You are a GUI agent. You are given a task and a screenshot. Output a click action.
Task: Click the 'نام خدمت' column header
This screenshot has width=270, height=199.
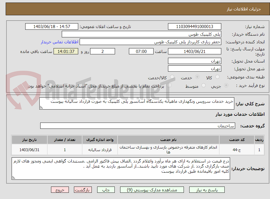[x=168, y=140]
